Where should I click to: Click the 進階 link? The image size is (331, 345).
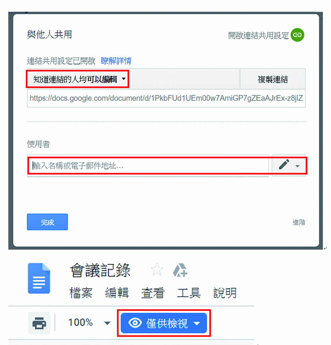[x=299, y=222]
